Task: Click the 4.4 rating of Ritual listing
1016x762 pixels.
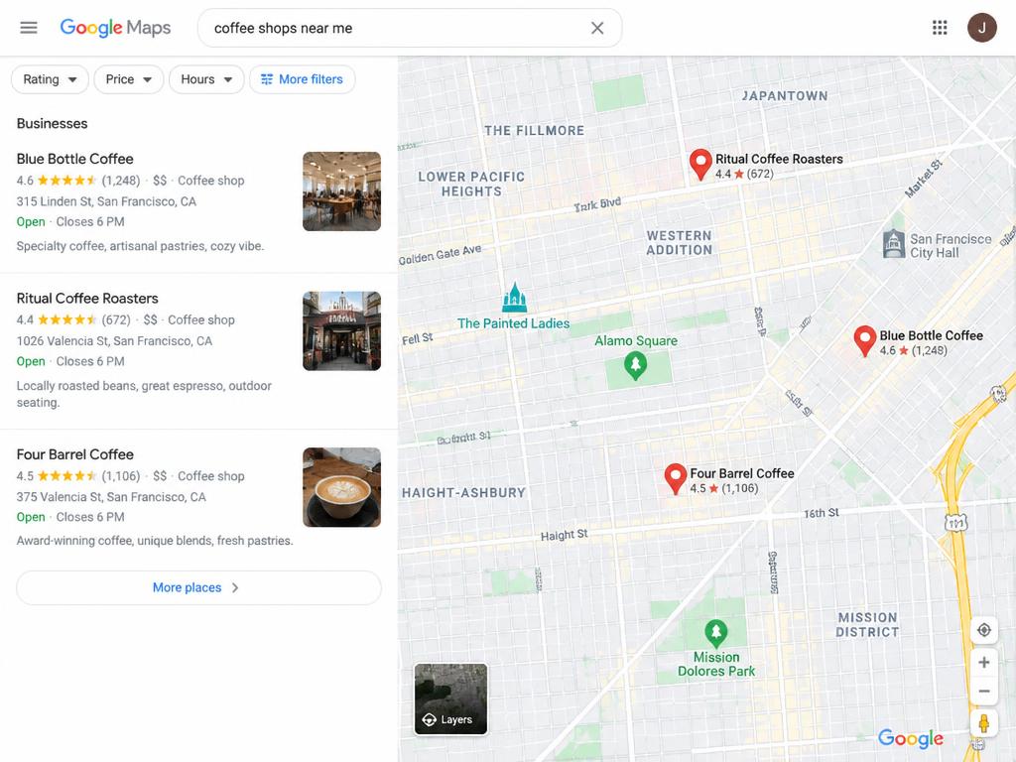Action: point(25,320)
